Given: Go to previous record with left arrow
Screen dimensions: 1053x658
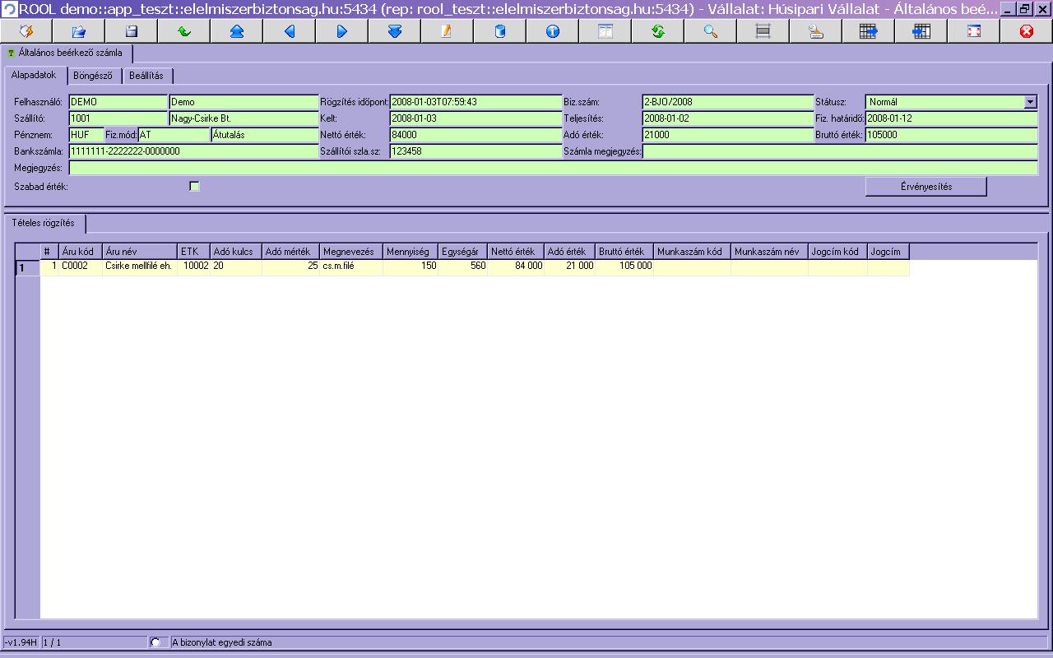Looking at the screenshot, I should tap(289, 31).
